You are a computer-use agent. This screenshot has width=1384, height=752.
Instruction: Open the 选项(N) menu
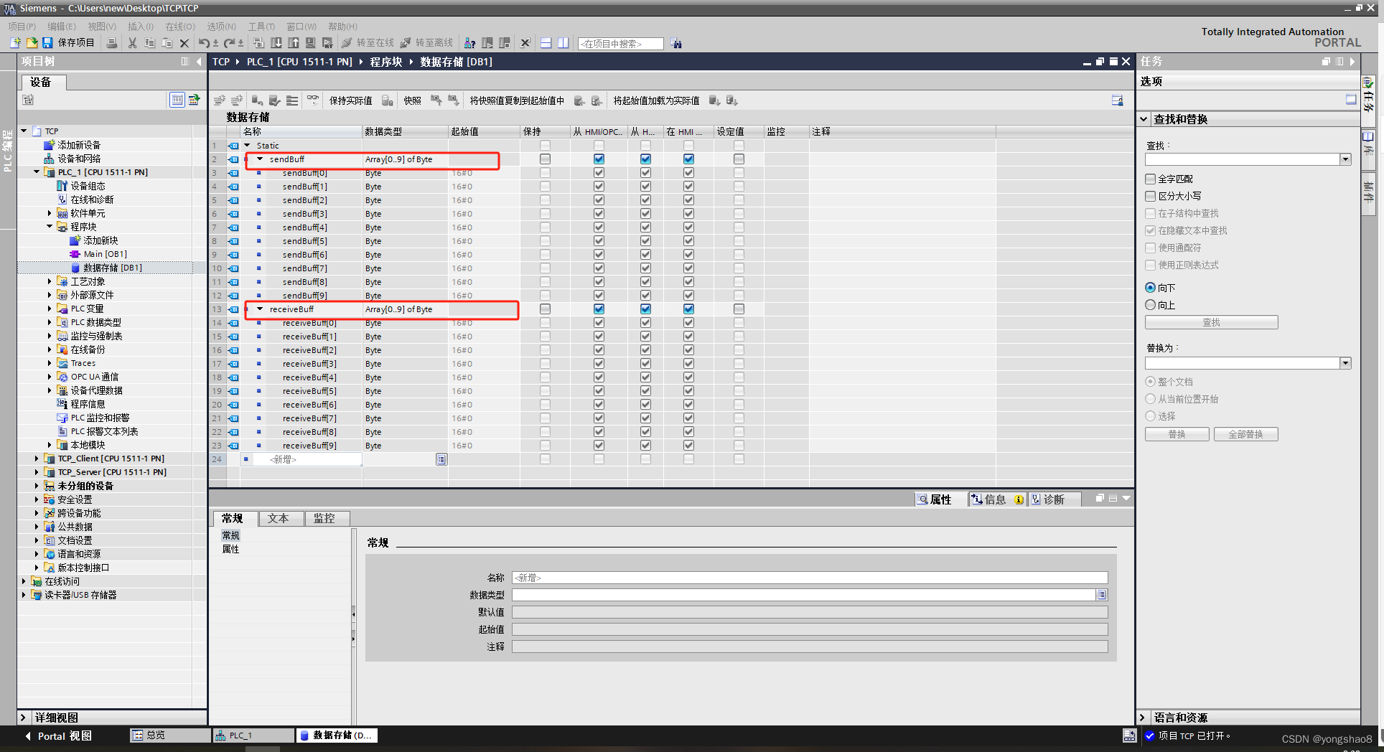(x=222, y=27)
